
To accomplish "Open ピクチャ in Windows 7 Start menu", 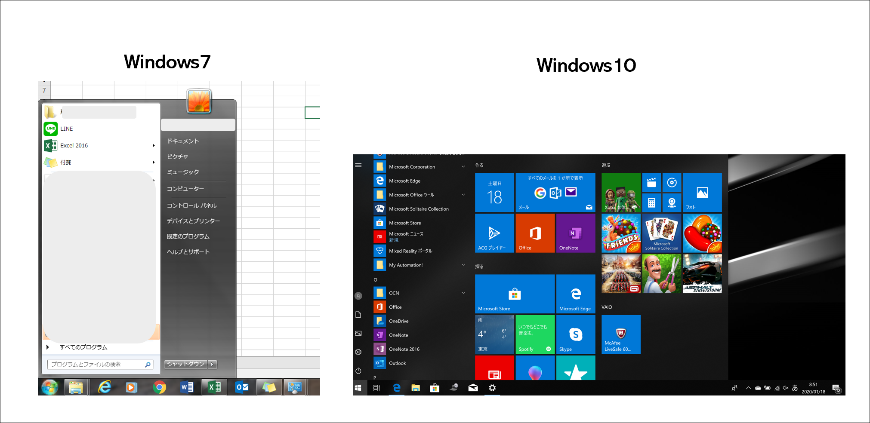I will (177, 156).
